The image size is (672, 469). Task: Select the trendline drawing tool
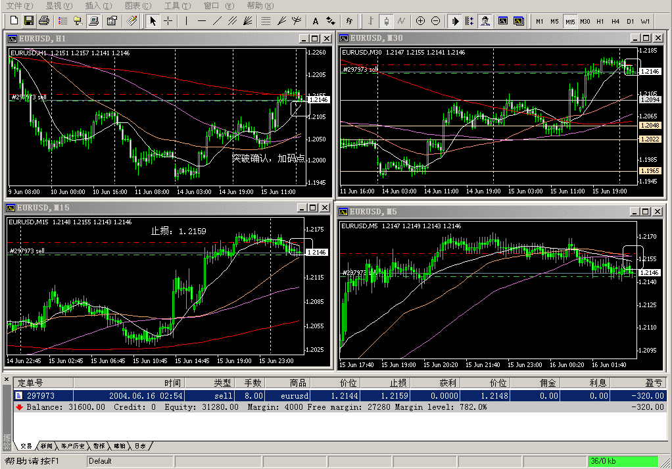click(217, 21)
